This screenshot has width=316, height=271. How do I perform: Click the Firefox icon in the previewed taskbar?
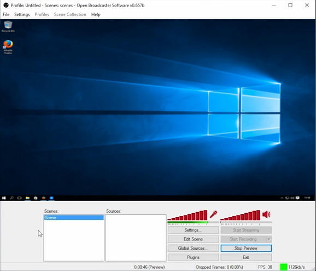click(x=44, y=198)
